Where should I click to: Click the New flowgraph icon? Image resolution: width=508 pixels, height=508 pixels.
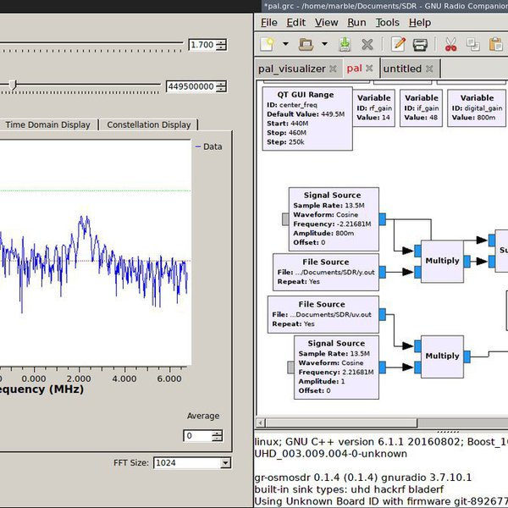click(267, 44)
